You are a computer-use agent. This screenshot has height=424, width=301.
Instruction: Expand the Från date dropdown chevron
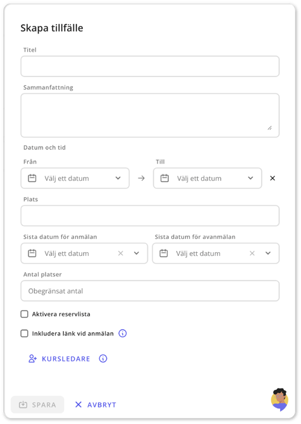tap(118, 178)
